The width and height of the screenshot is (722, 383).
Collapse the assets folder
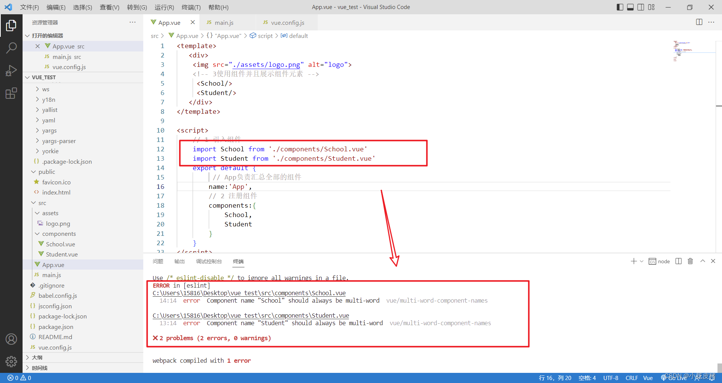coord(83,213)
